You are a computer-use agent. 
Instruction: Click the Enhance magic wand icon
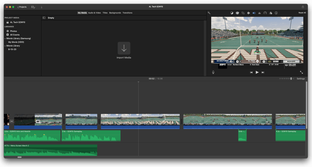(209, 13)
